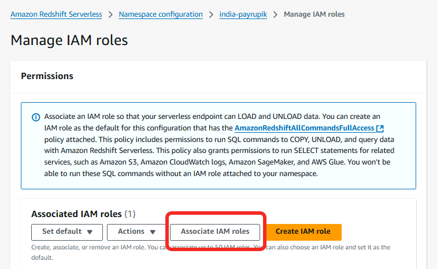
Task: Click the Permissions section header
Action: click(47, 76)
